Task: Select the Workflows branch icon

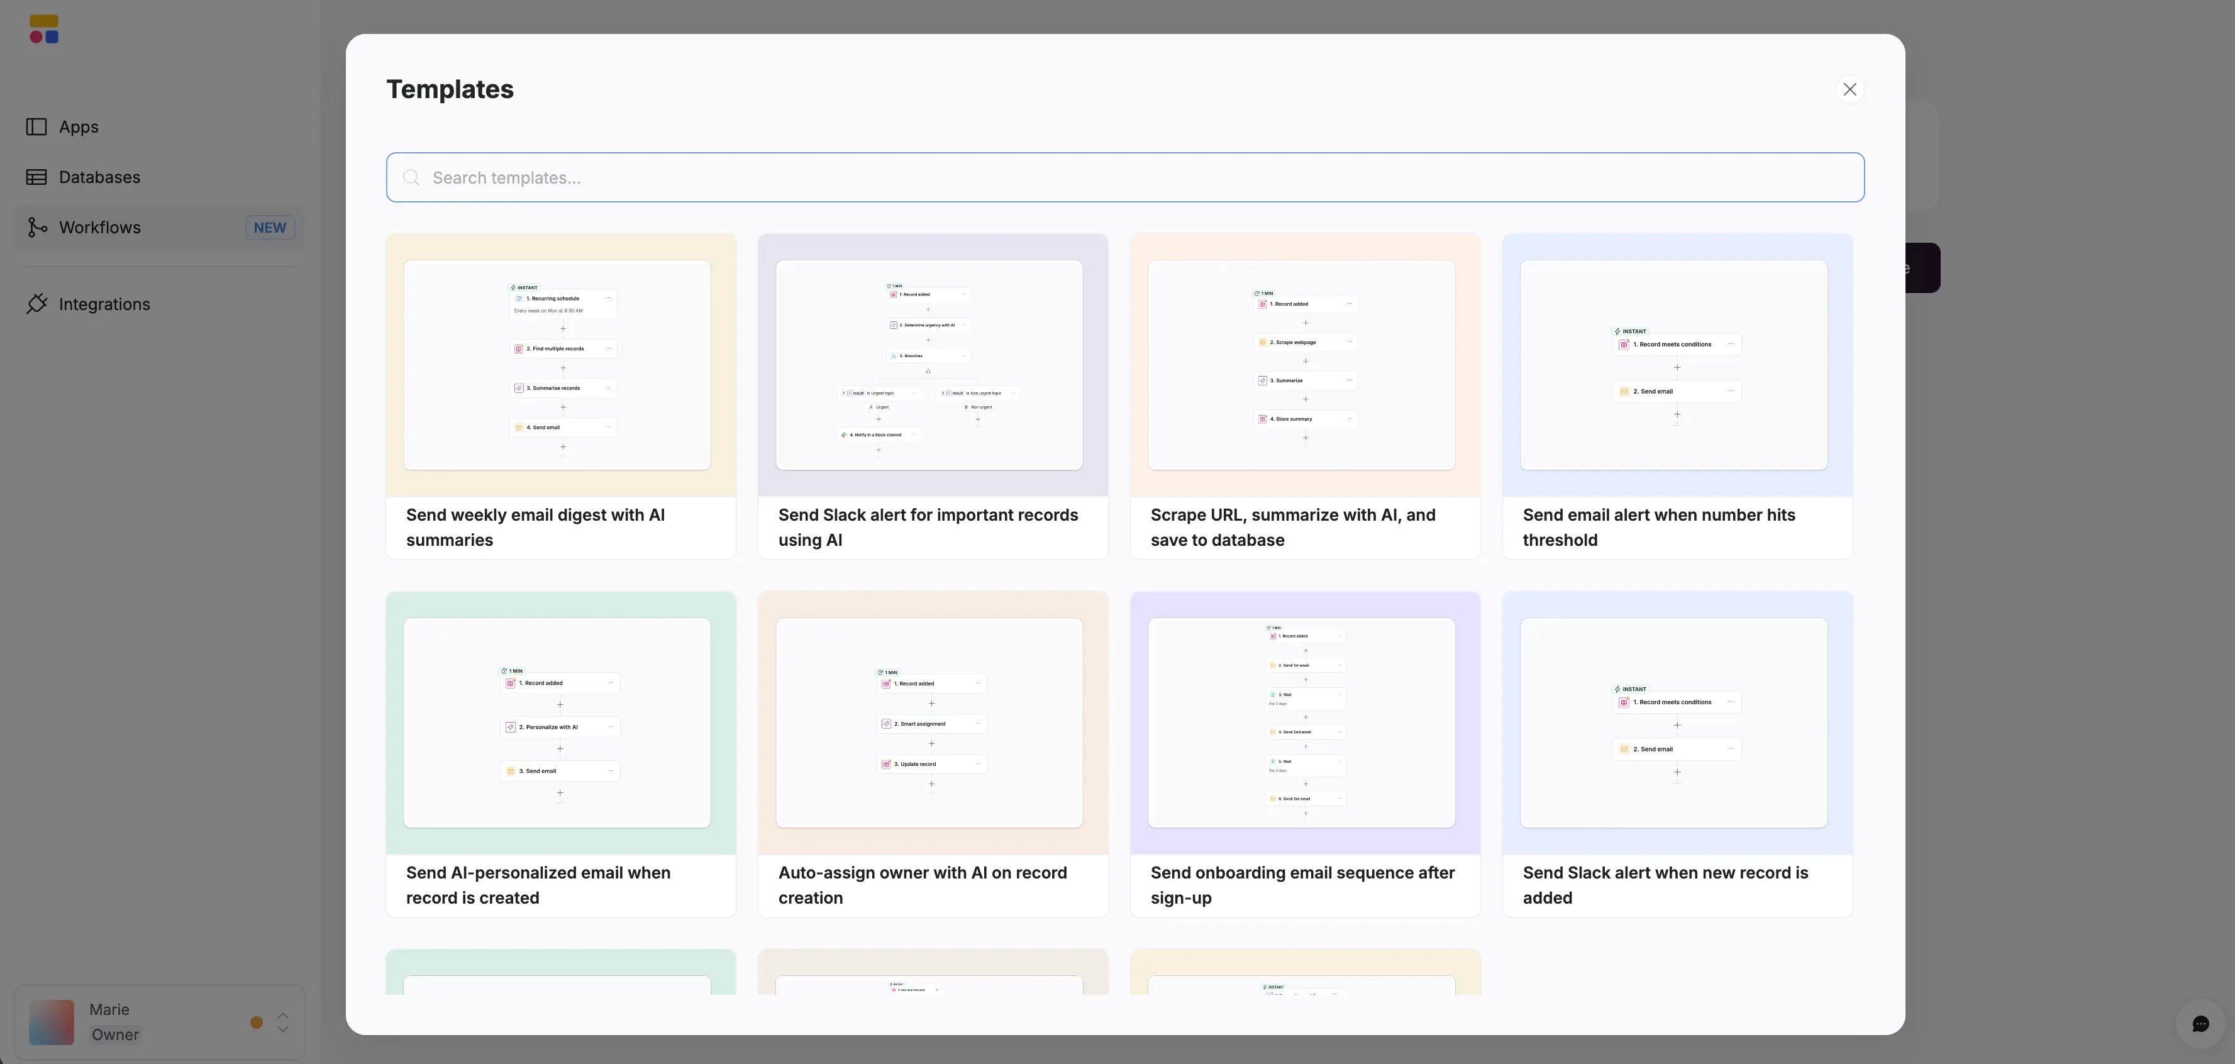Action: [x=36, y=228]
